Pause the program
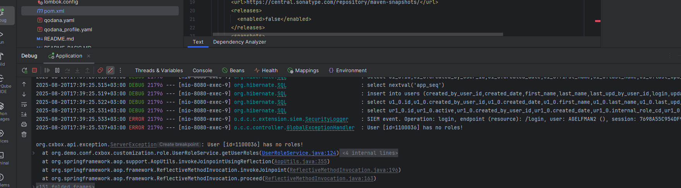 tap(57, 70)
